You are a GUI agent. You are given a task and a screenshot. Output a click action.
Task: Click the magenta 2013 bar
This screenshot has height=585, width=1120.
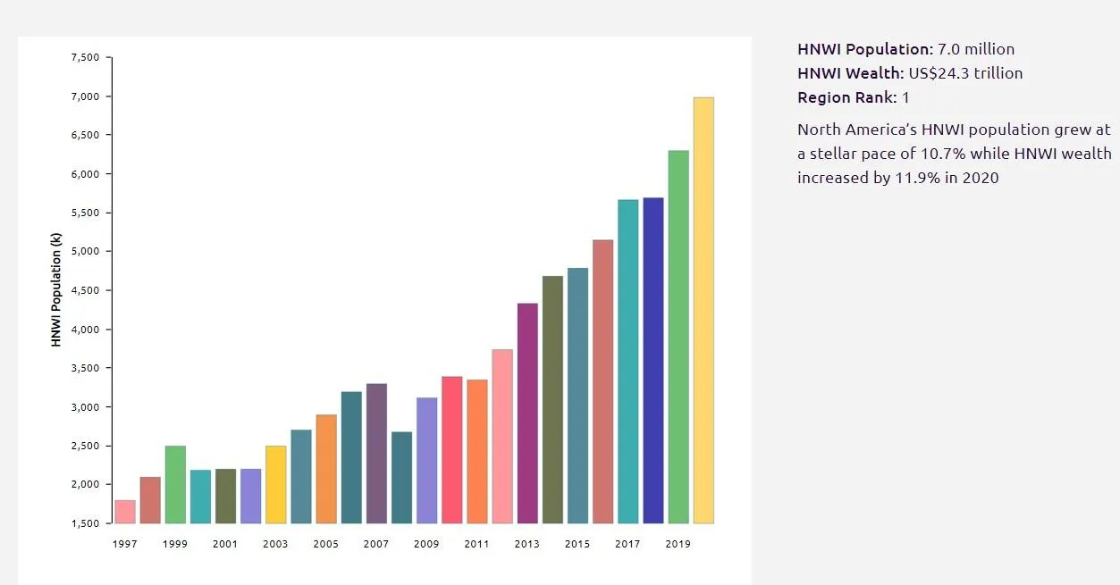[x=527, y=413]
